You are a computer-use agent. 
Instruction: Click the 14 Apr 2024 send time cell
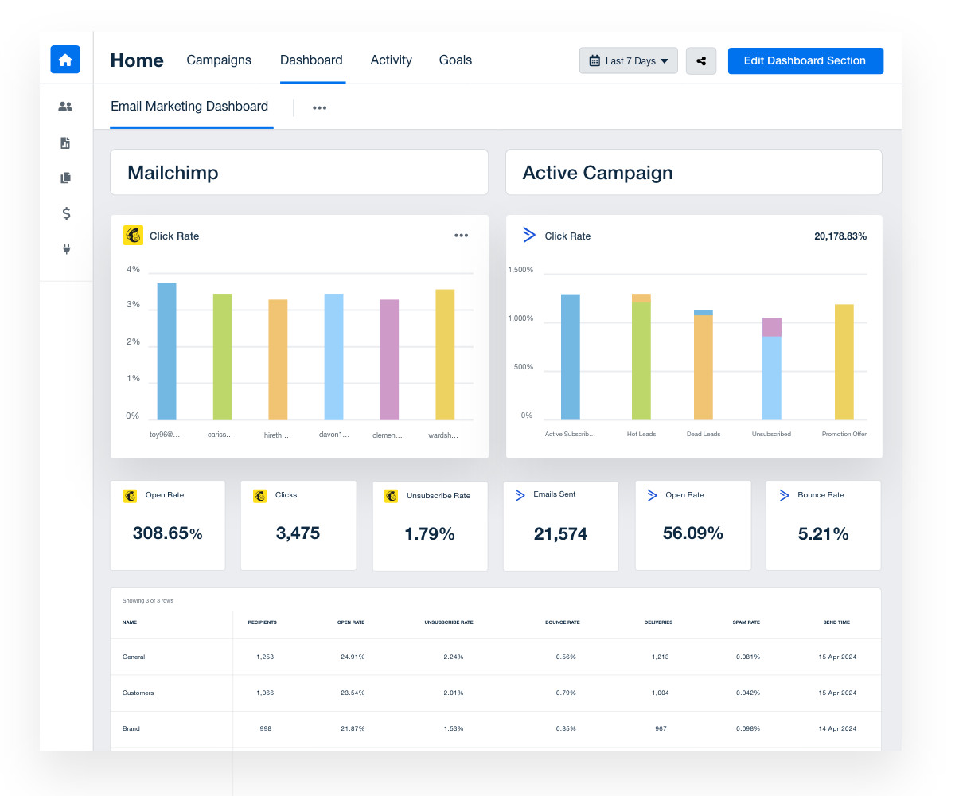click(837, 728)
